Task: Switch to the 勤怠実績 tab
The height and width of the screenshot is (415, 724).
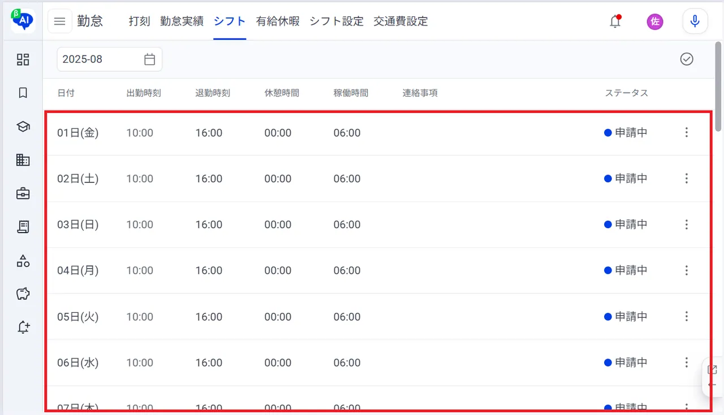Action: click(x=182, y=21)
